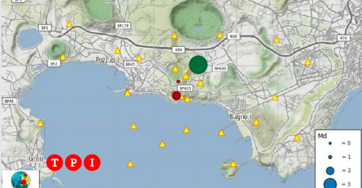
Task: Select the yellow triangle beside the SP1 label
Action: tap(69, 24)
